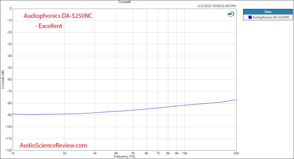Click the -40 tick label on the dB axis

9,56
